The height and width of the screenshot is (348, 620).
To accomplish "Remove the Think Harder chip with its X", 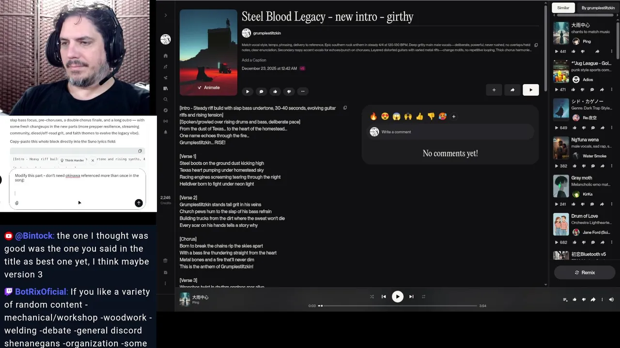I will point(93,160).
